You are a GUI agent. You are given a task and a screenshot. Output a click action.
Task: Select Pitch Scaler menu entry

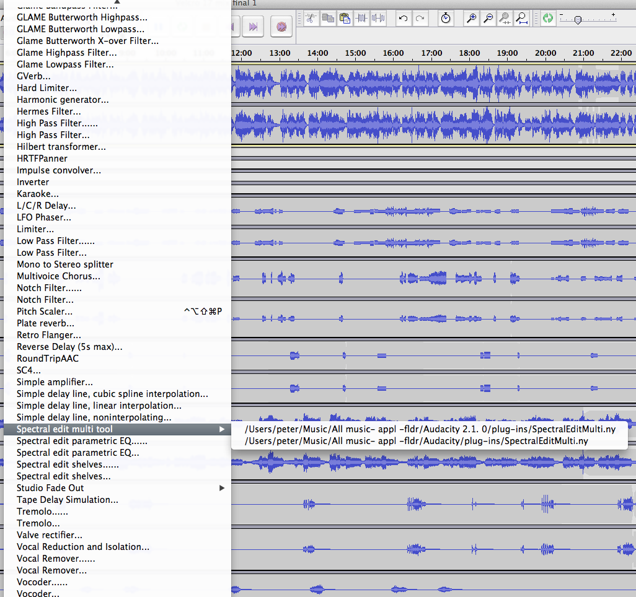(x=117, y=312)
